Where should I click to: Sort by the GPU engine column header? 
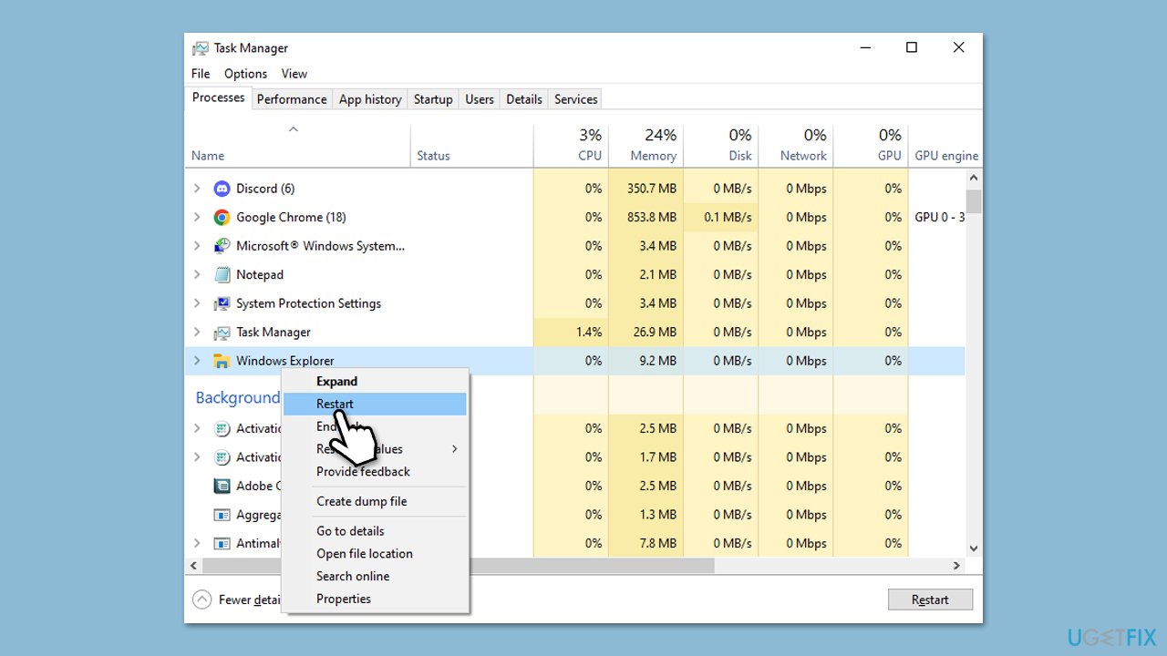[945, 146]
